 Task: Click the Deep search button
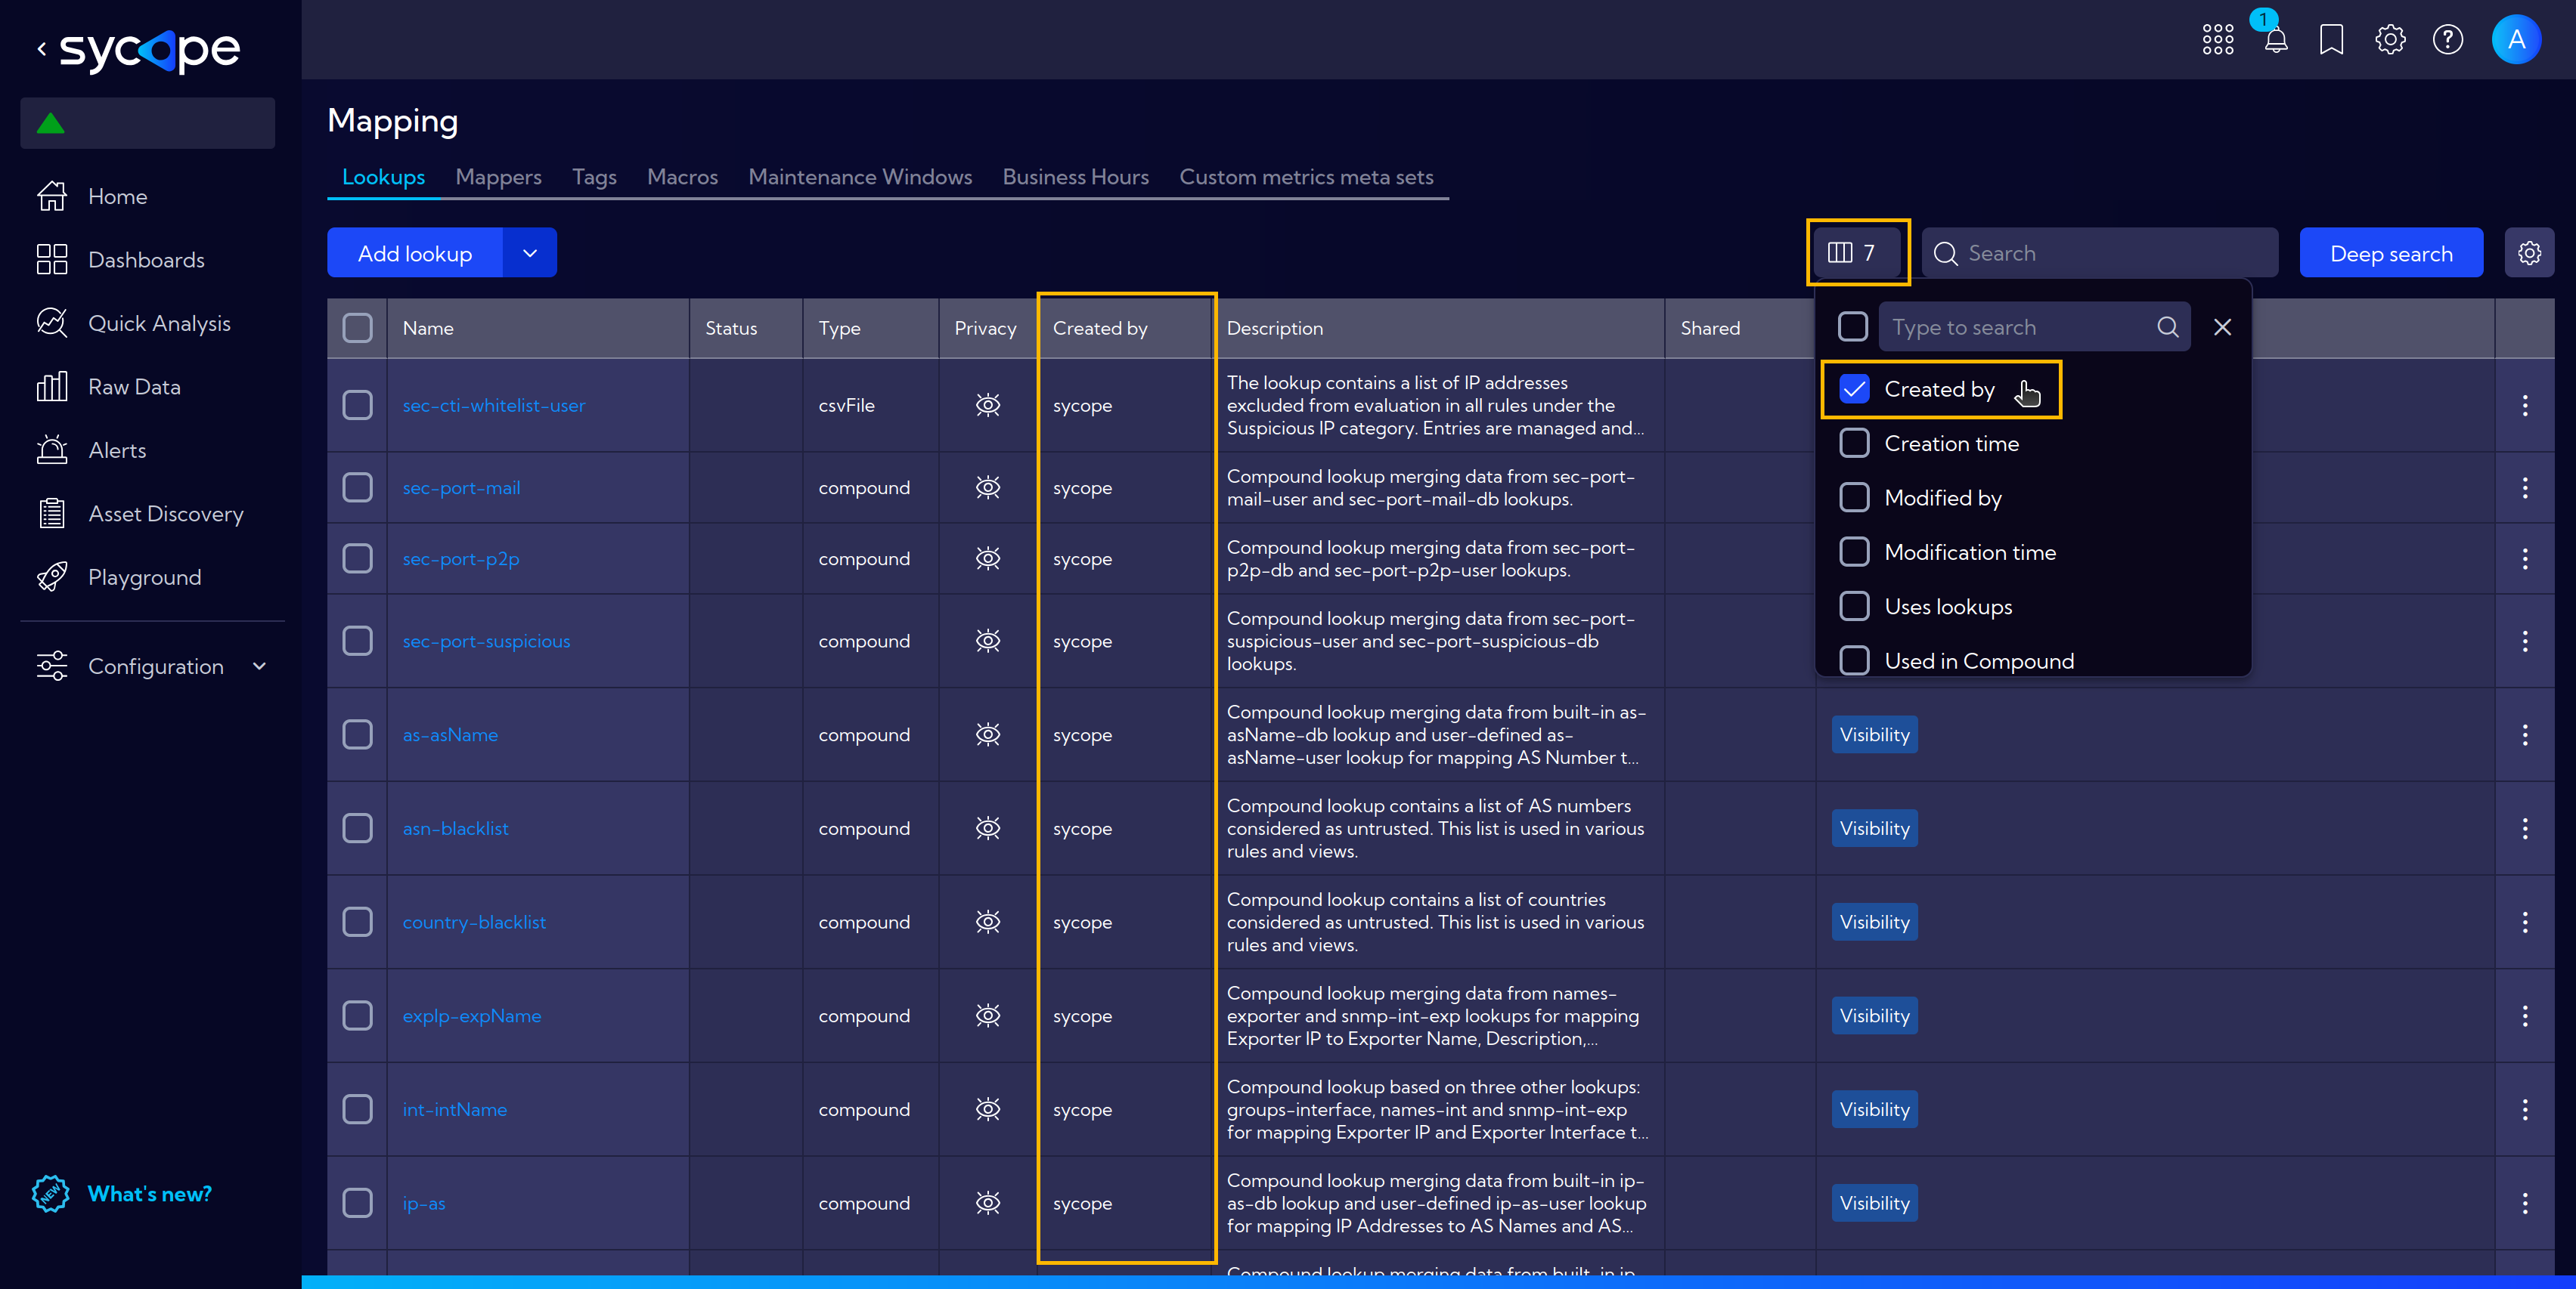2390,253
